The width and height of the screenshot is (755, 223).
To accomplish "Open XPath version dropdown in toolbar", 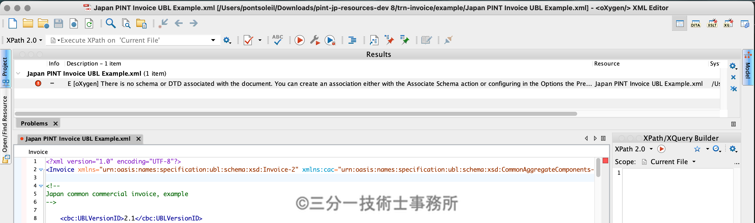I will pyautogui.click(x=24, y=40).
